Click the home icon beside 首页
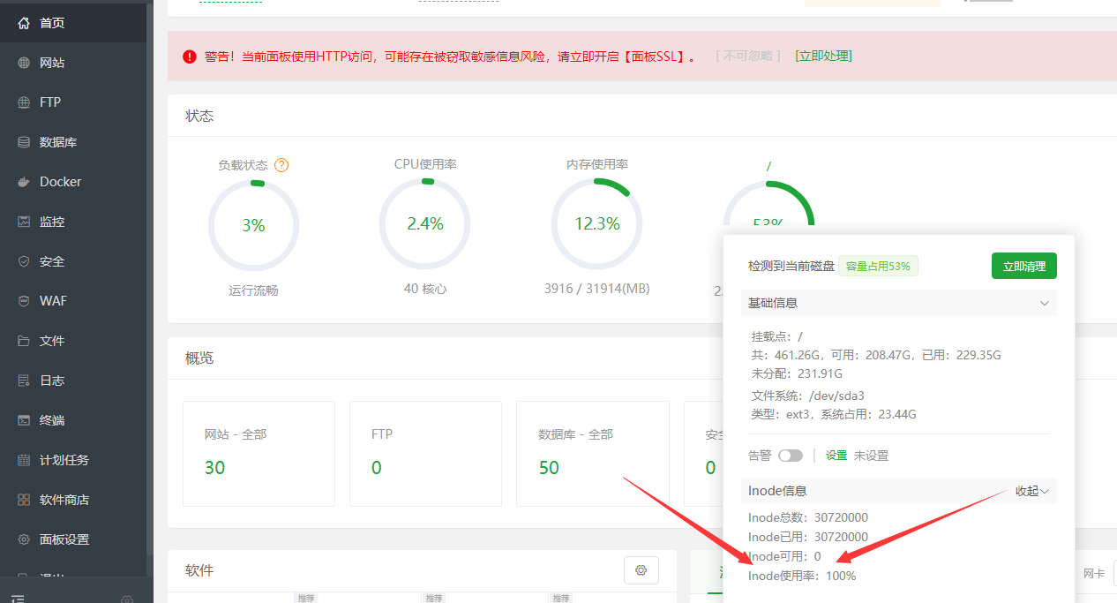The image size is (1117, 603). pyautogui.click(x=24, y=23)
